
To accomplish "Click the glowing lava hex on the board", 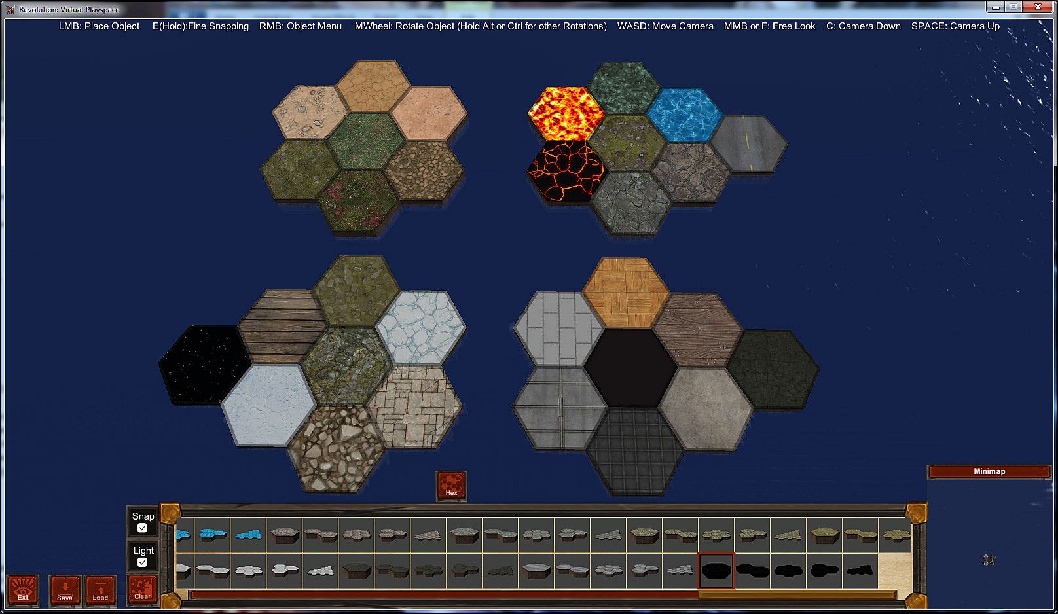I will point(566,114).
